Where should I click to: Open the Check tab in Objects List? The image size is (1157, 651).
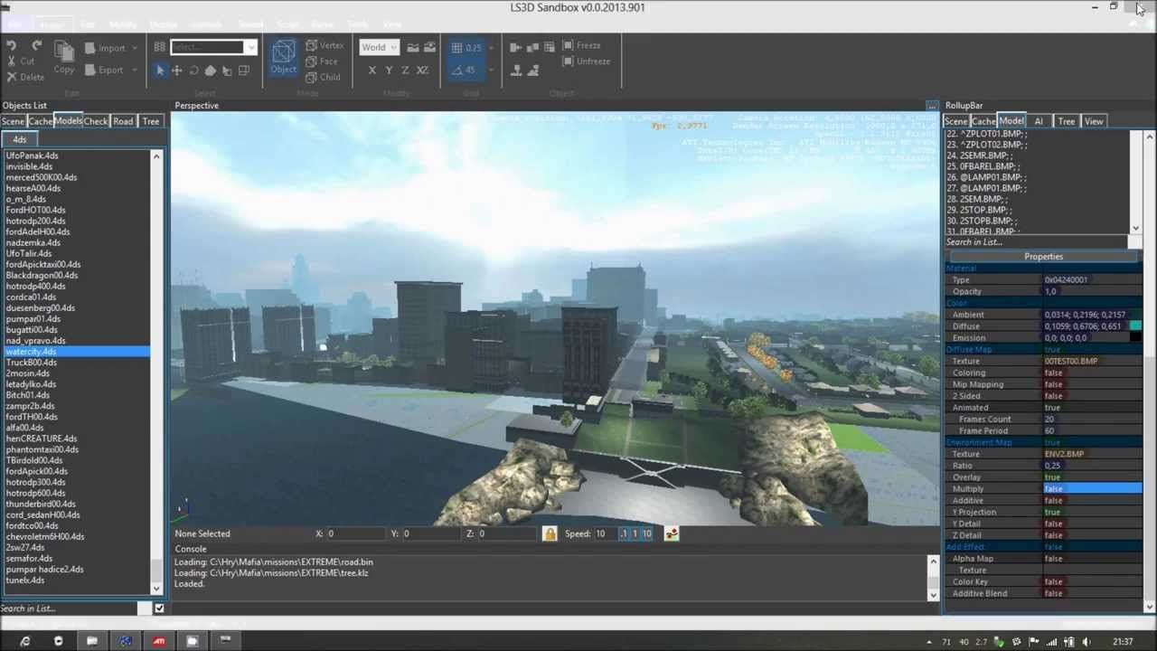point(96,121)
